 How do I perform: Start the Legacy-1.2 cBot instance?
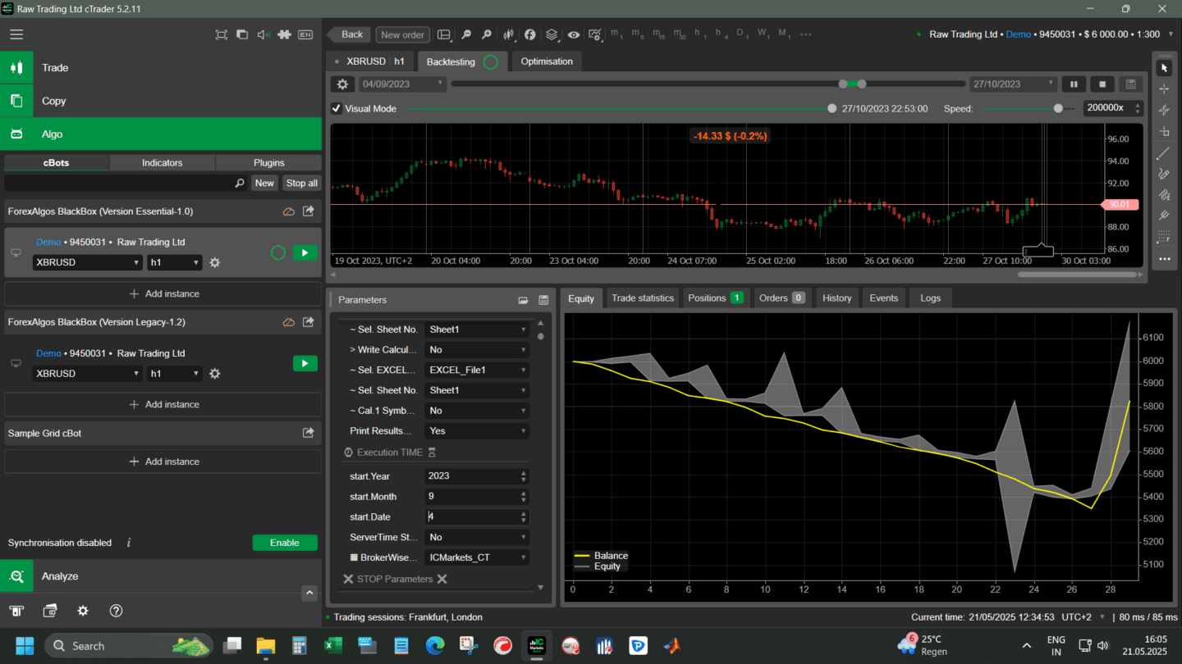tap(305, 363)
